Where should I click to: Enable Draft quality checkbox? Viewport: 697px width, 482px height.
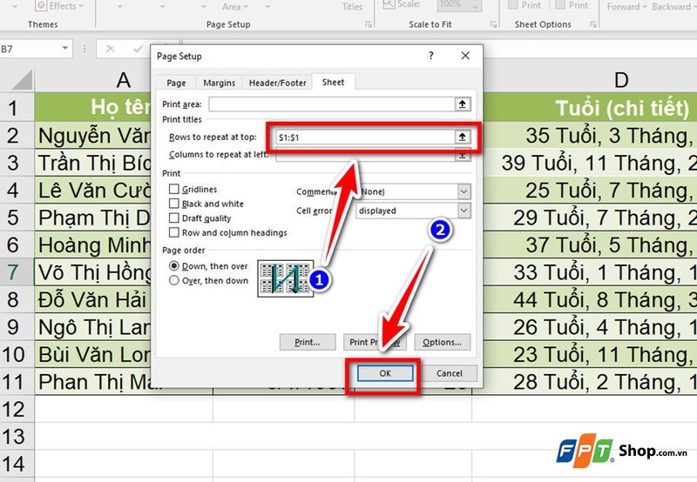click(173, 218)
